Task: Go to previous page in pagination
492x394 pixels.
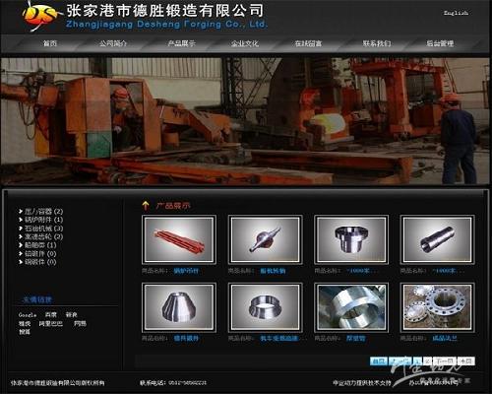Action: [x=400, y=361]
